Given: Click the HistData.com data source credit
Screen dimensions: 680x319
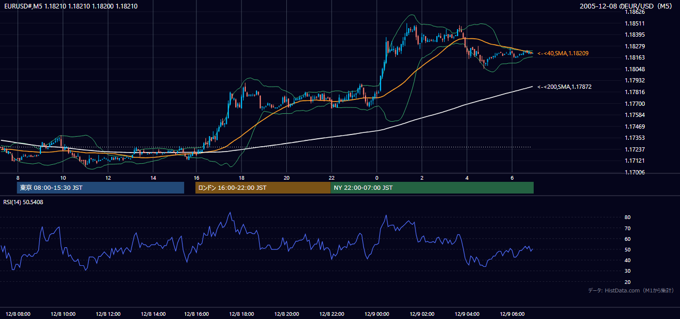Looking at the screenshot, I should point(631,290).
